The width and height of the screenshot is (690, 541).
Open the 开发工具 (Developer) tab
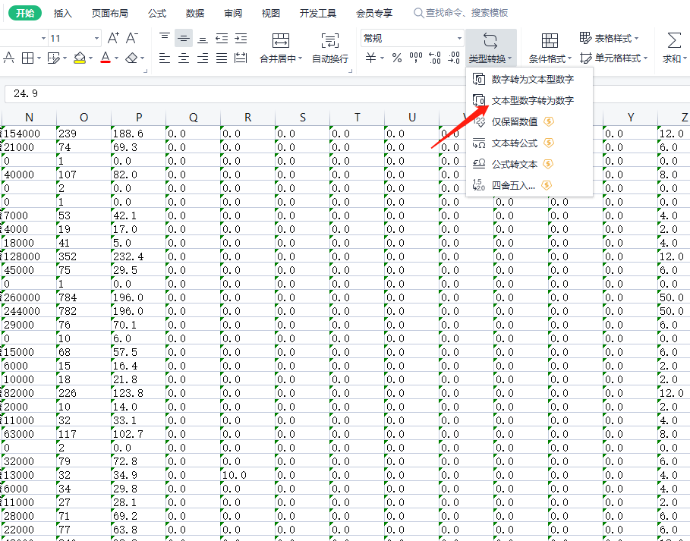click(318, 13)
